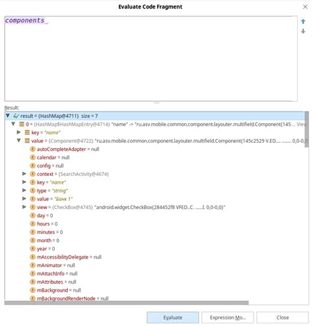Click the watch icon beside result
The width and height of the screenshot is (313, 326).
point(16,116)
